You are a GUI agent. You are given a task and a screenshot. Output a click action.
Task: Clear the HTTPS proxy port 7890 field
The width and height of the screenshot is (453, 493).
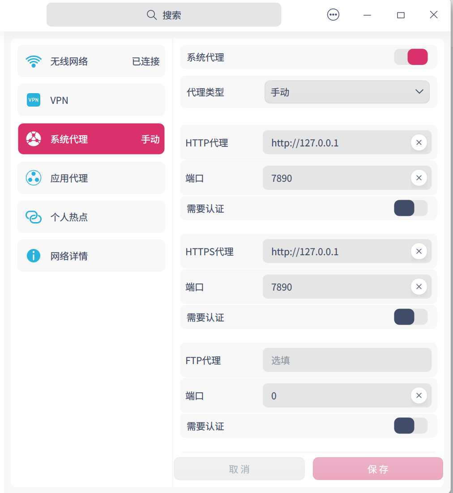coord(419,287)
